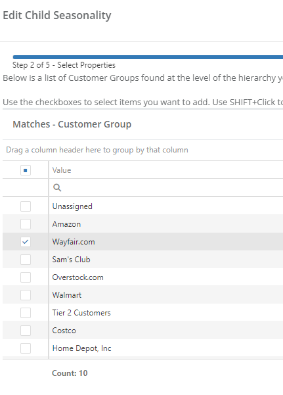The width and height of the screenshot is (283, 395).
Task: Check the Tier 2 Customers checkbox
Action: point(26,313)
